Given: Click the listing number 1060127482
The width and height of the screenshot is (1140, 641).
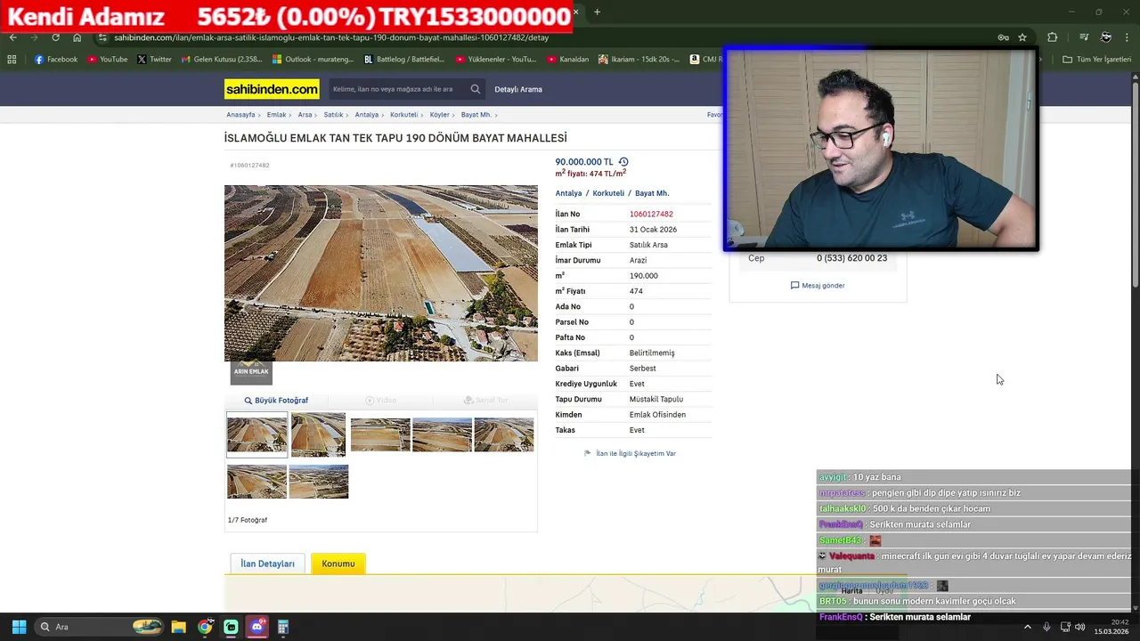Looking at the screenshot, I should click(x=651, y=214).
